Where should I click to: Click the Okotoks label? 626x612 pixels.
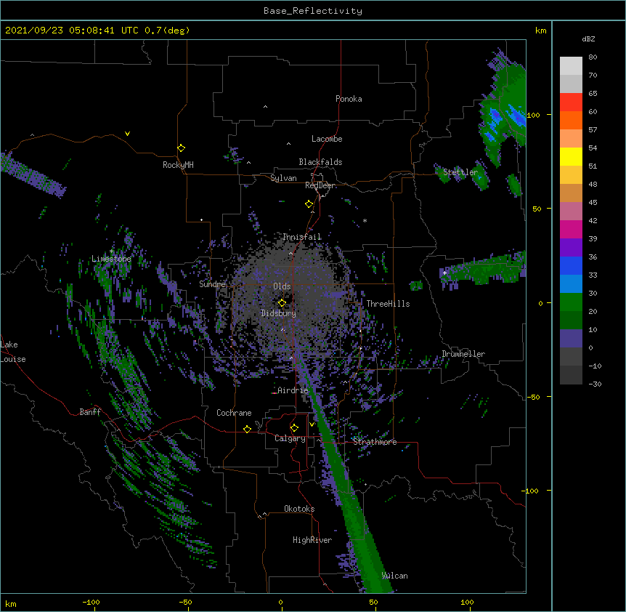299,509
